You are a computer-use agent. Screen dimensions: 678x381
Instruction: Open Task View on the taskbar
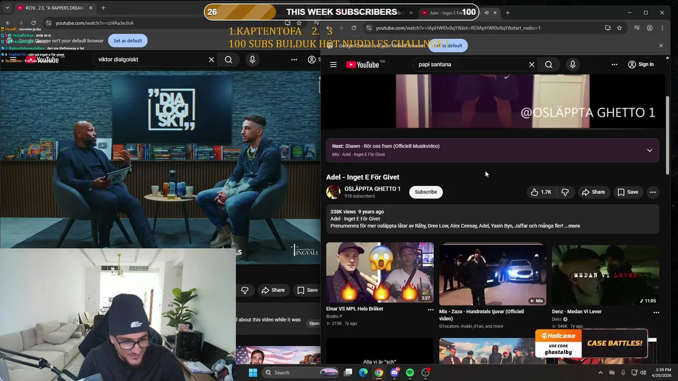point(348,373)
